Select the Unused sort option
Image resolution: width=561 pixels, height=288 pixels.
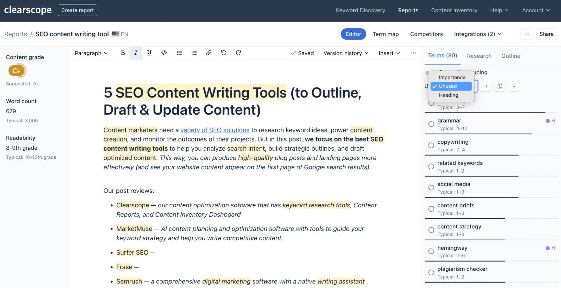click(451, 86)
